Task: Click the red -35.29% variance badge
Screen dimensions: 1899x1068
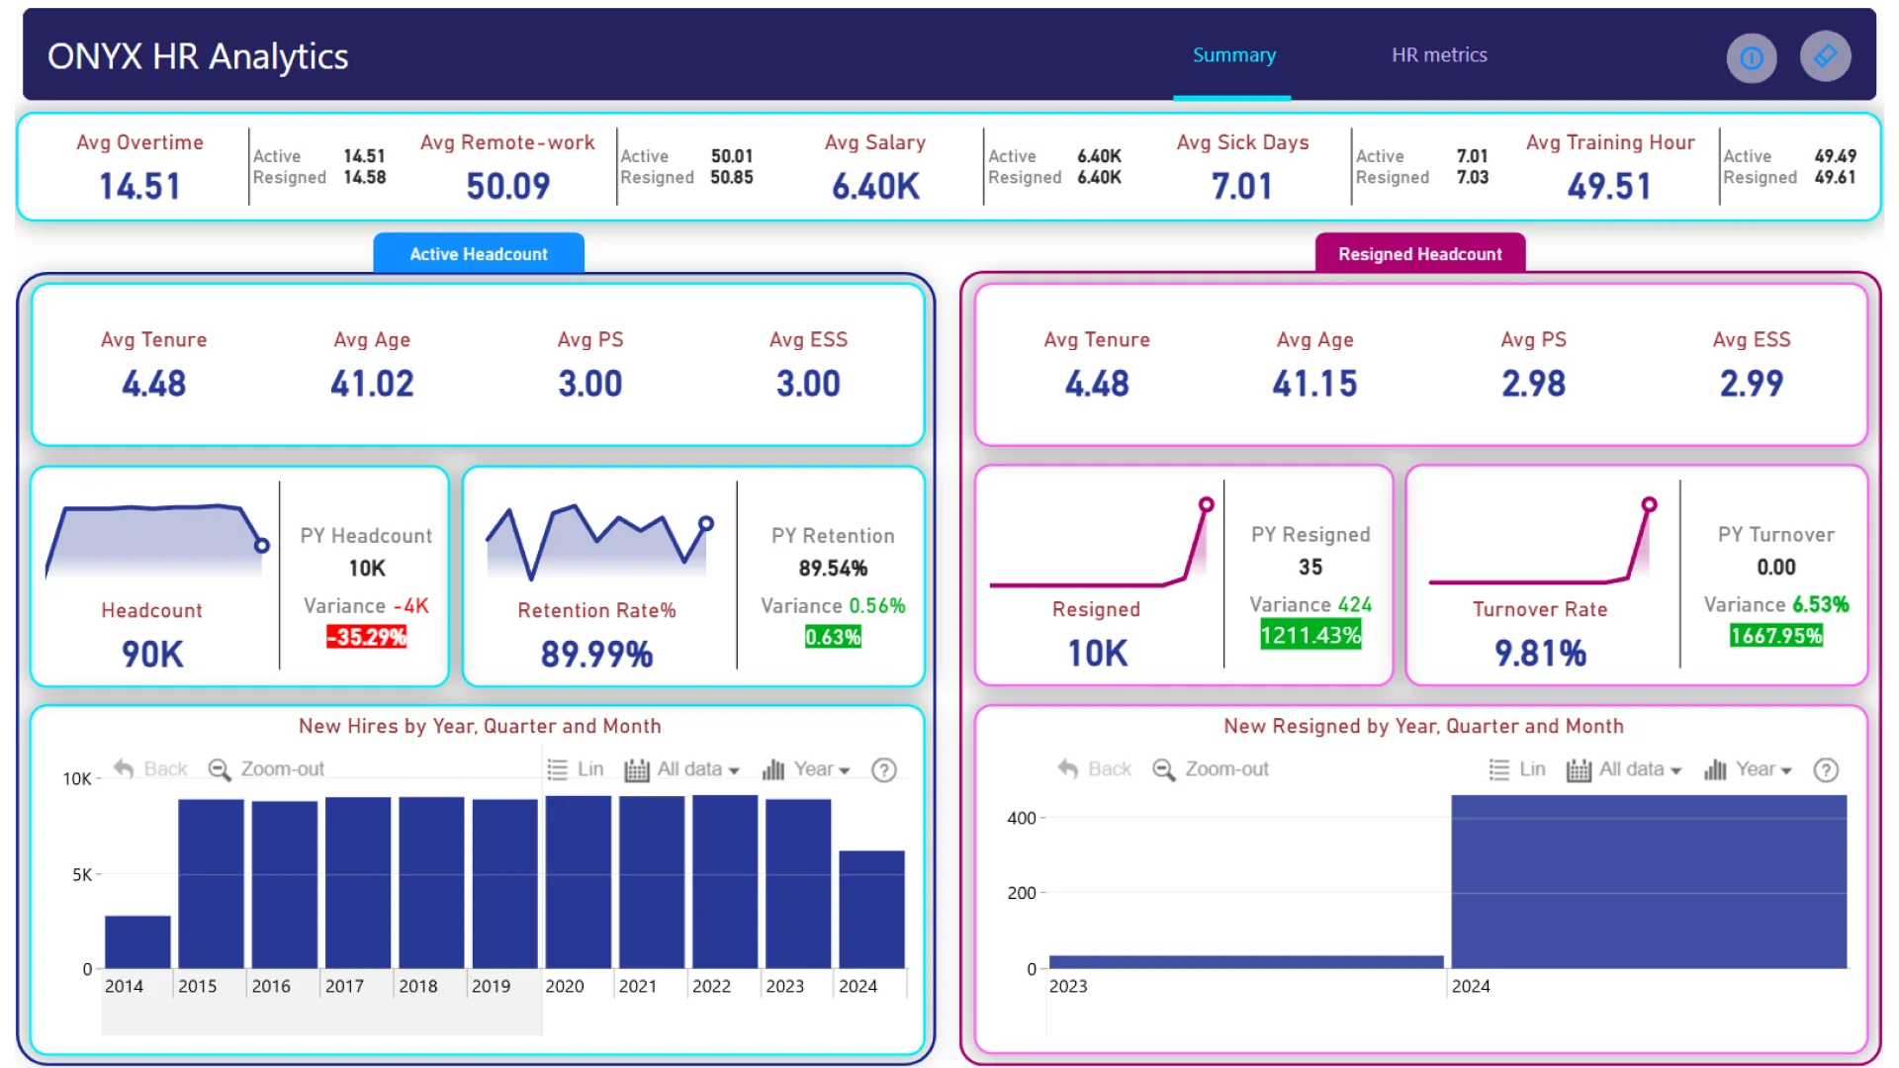Action: pyautogui.click(x=366, y=637)
